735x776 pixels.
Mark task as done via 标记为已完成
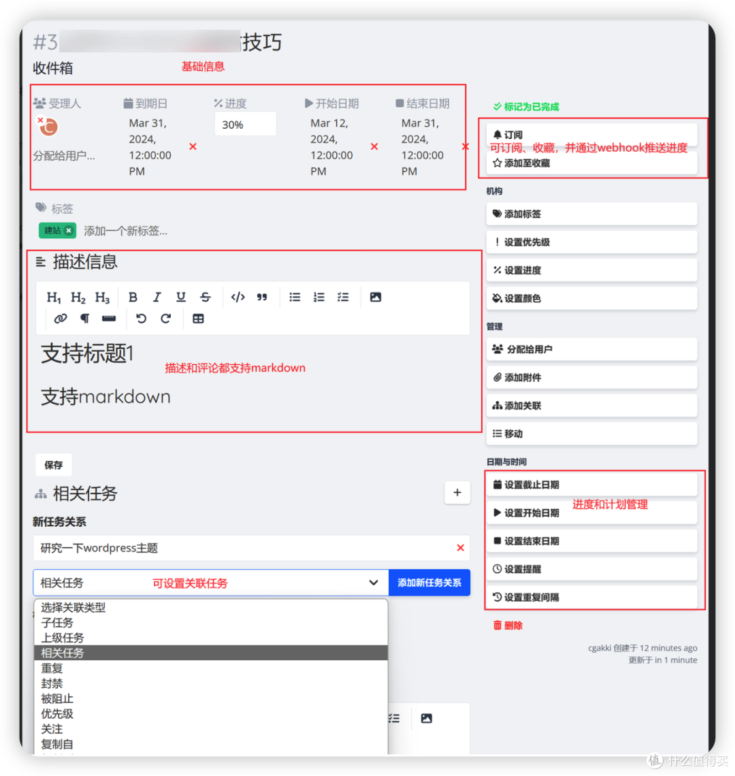tap(526, 106)
